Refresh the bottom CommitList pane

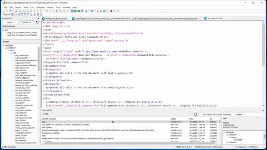pyautogui.click(x=195, y=115)
